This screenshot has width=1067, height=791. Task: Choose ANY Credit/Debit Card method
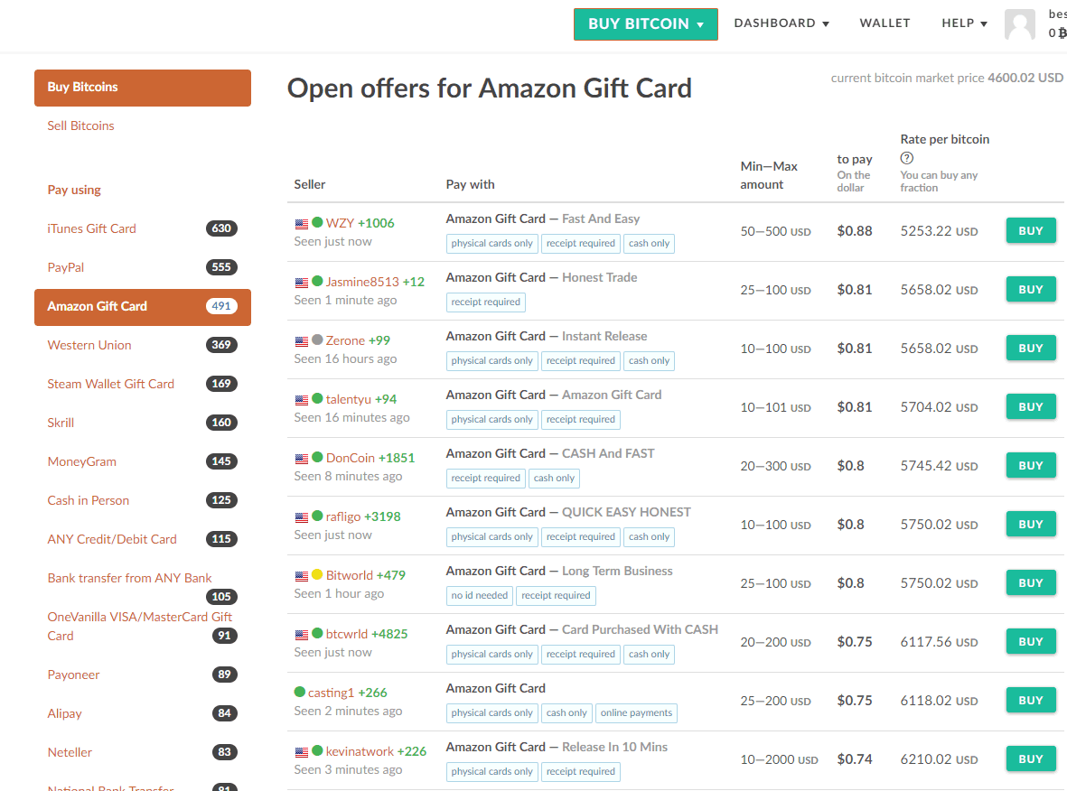tap(112, 539)
